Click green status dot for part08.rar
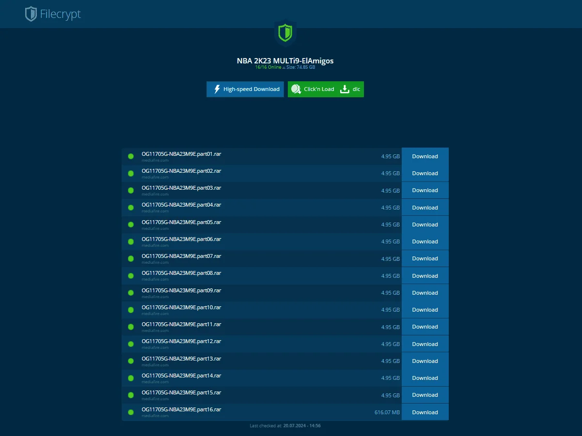The width and height of the screenshot is (582, 436). 131,276
